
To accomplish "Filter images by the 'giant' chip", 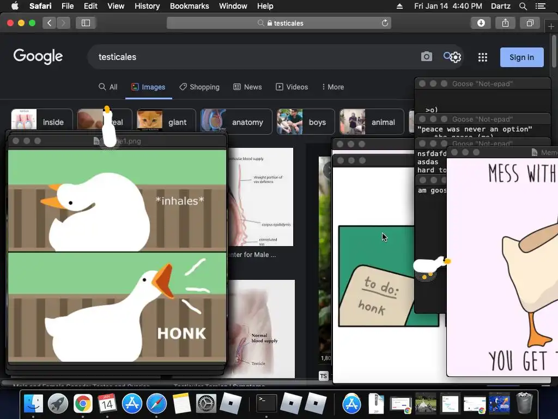I will point(166,122).
